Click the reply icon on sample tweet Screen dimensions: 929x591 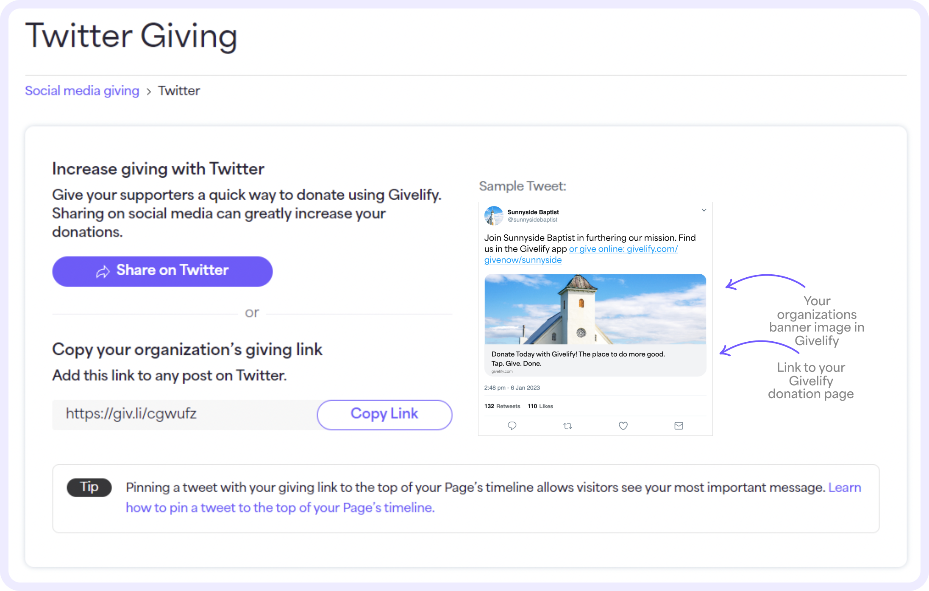[512, 426]
